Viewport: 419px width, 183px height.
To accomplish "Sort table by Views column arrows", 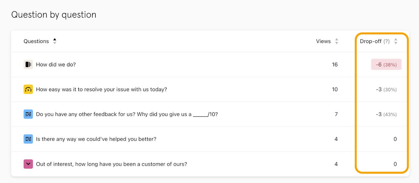I will click(337, 41).
